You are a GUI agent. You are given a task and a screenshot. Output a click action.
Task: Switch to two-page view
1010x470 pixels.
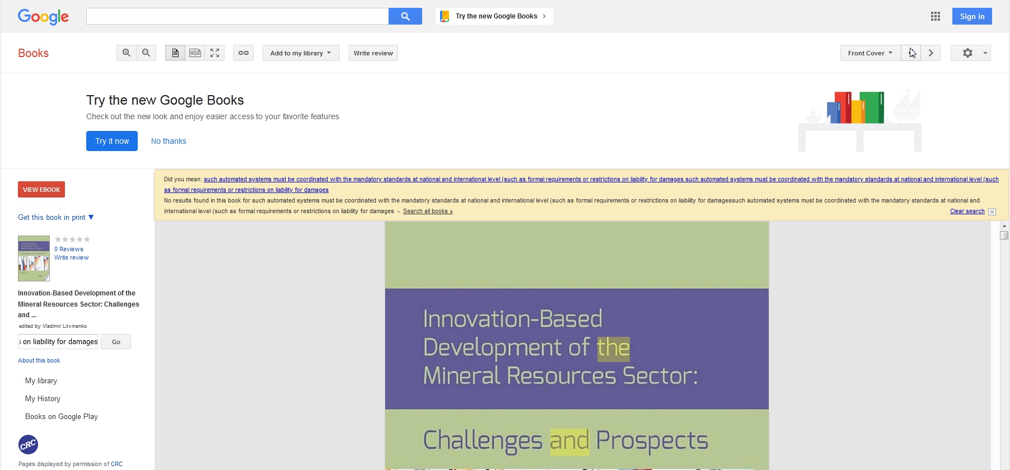(x=195, y=53)
